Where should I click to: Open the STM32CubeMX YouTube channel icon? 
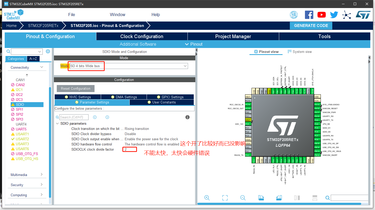tap(321, 15)
